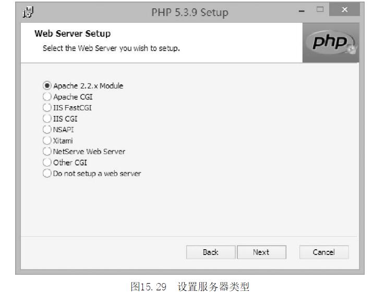This screenshot has height=294, width=385.
Task: Select NetServe Web Server option
Action: tap(47, 151)
